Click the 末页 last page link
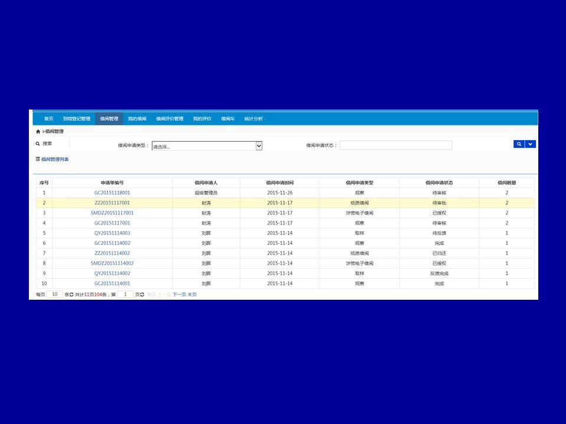 click(192, 294)
